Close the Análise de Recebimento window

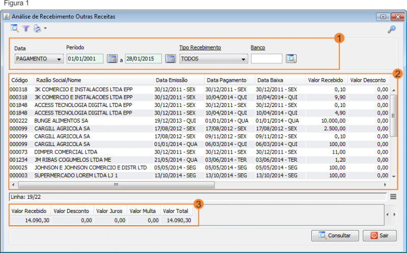point(398,17)
